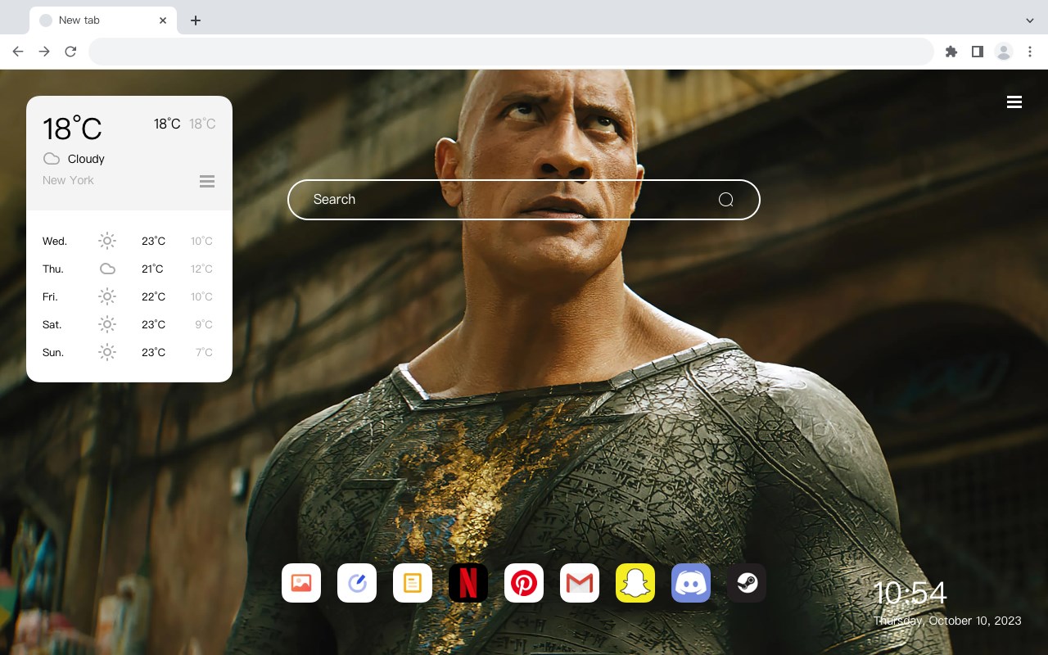Reload the current page
This screenshot has height=655, width=1048.
[x=70, y=52]
